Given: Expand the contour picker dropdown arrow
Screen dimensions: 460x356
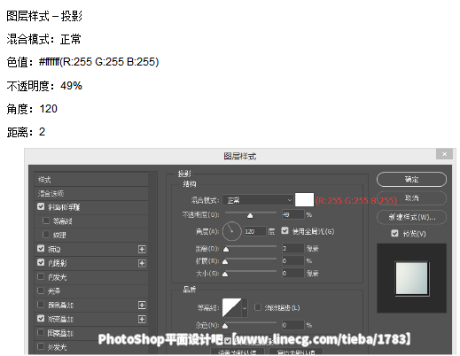Looking at the screenshot, I should (x=245, y=307).
